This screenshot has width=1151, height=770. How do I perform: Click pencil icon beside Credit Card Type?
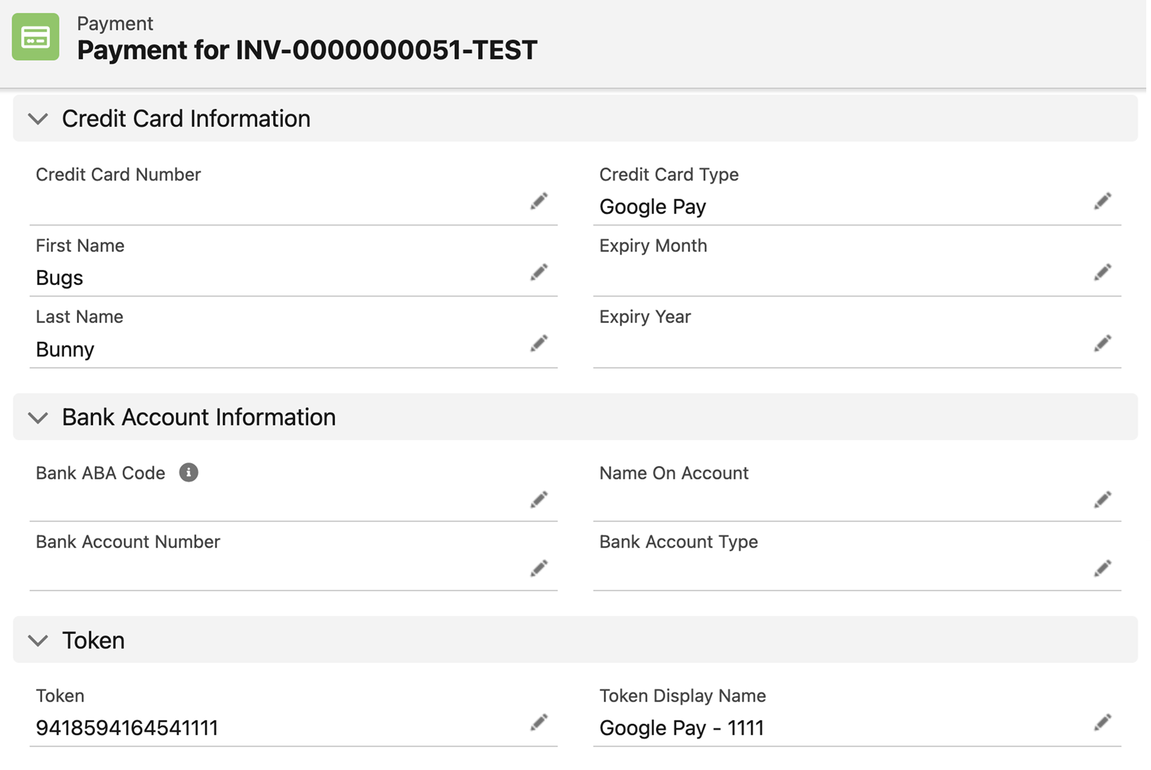click(1102, 202)
